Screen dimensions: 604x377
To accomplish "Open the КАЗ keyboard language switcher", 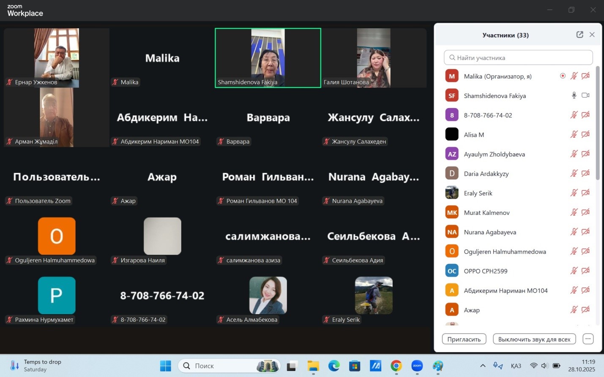I will 516,366.
